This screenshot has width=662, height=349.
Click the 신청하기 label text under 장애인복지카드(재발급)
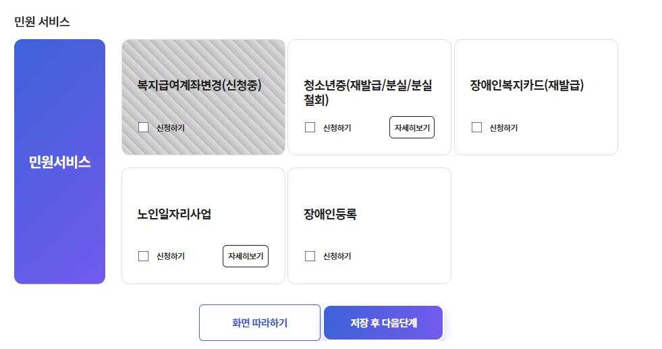pyautogui.click(x=503, y=128)
